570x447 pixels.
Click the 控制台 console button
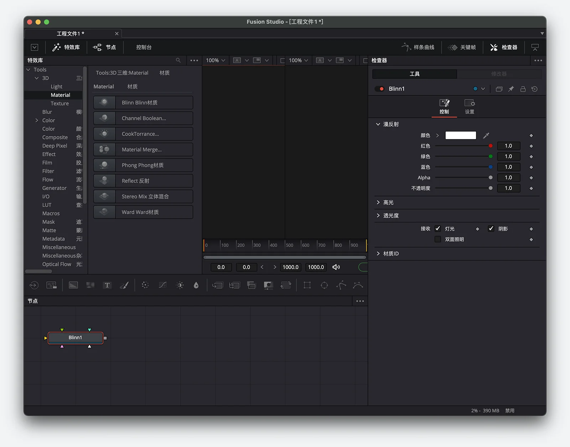click(144, 47)
